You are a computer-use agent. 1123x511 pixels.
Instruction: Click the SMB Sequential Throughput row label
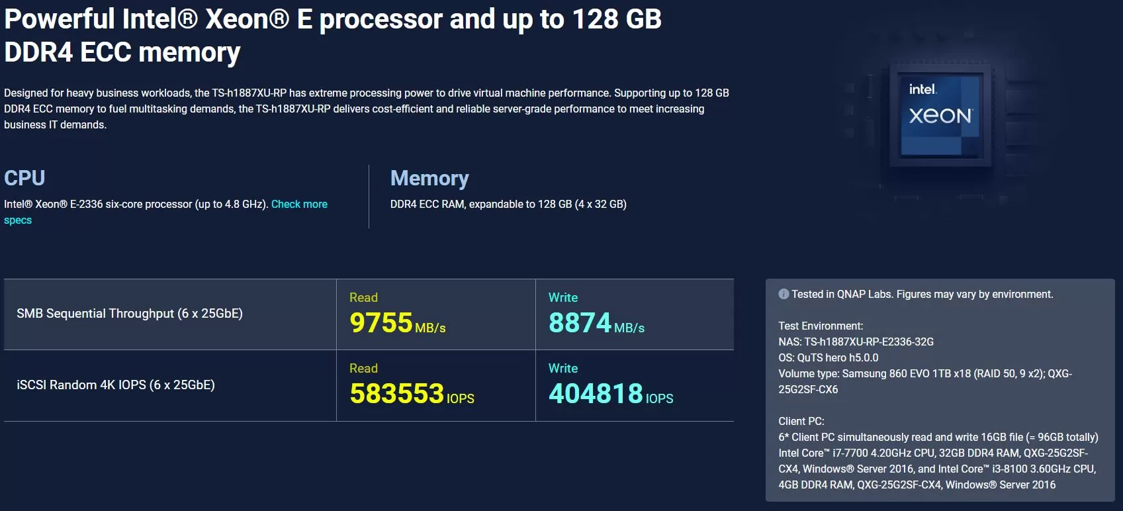coord(130,314)
